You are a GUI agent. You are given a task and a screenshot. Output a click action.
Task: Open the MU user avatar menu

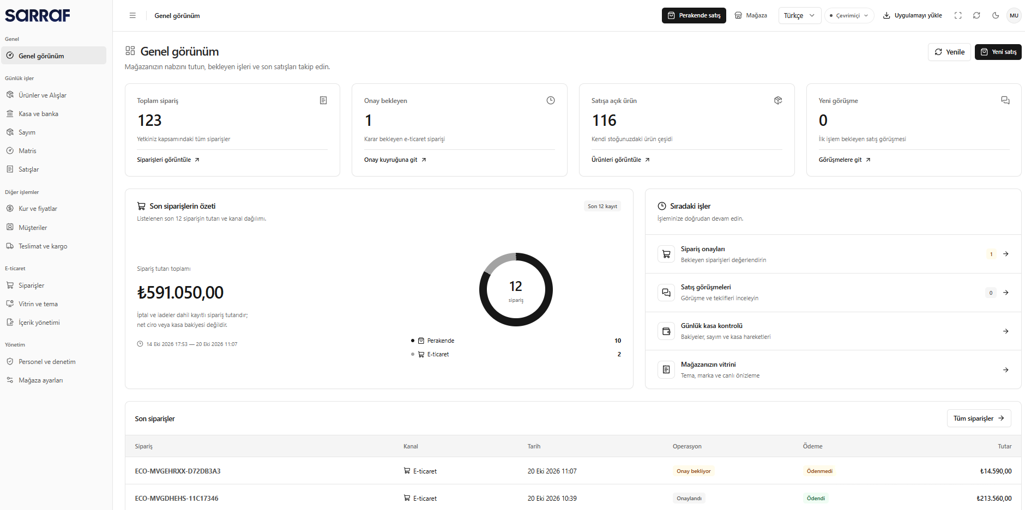tap(1014, 16)
